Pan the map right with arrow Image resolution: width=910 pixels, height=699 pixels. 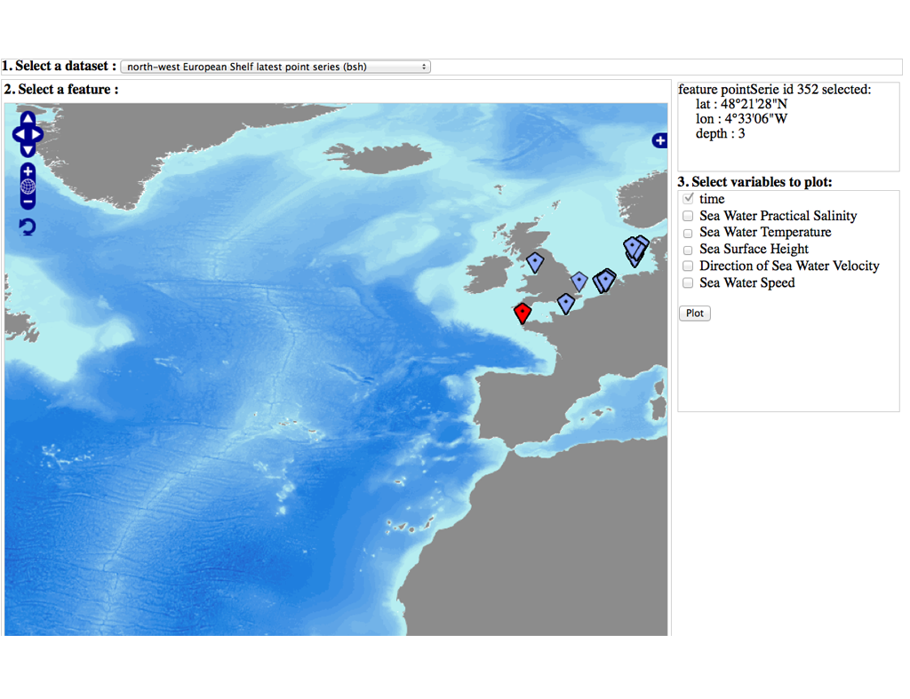tap(37, 135)
